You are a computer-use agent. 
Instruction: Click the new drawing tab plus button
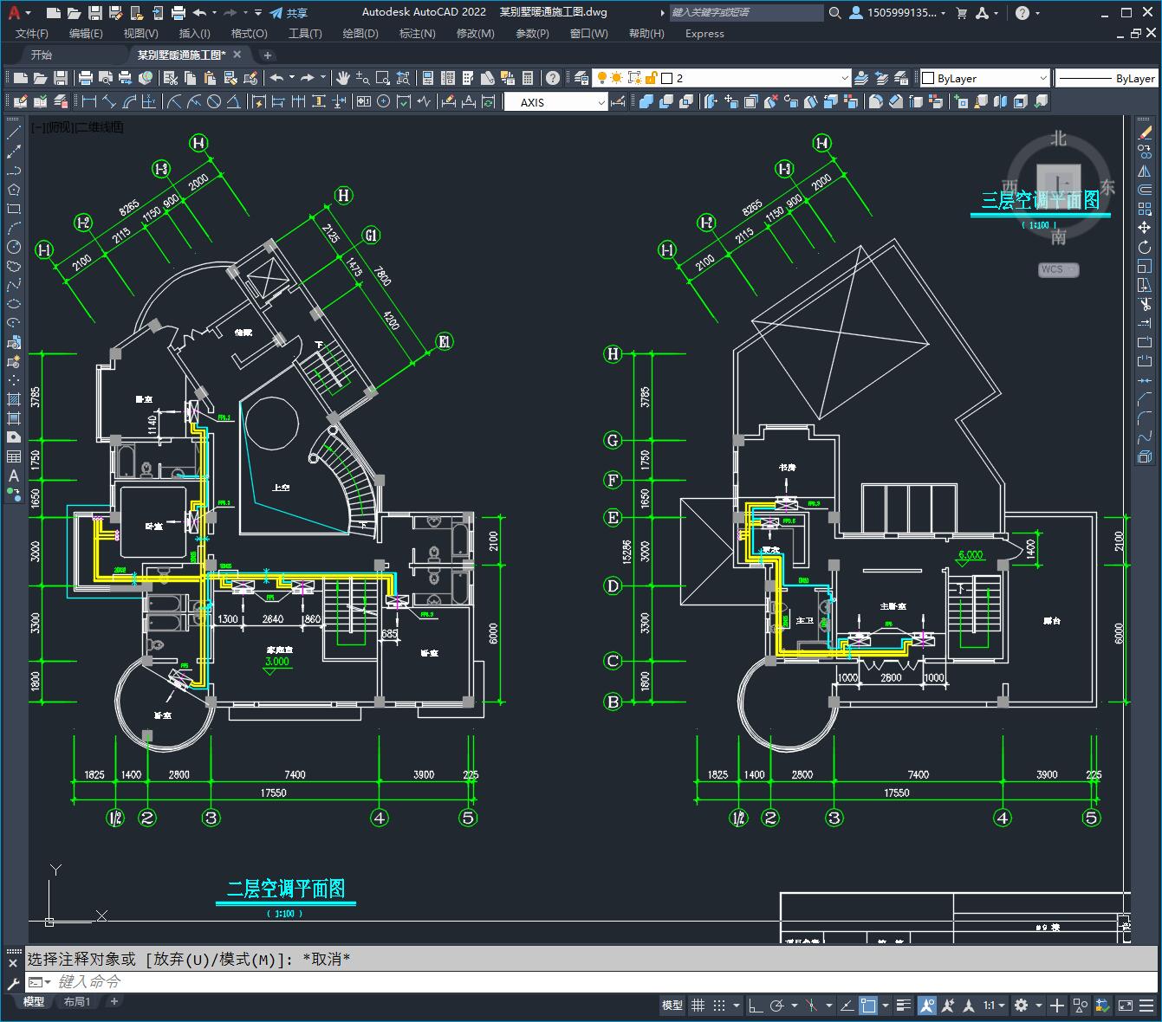pyautogui.click(x=268, y=55)
